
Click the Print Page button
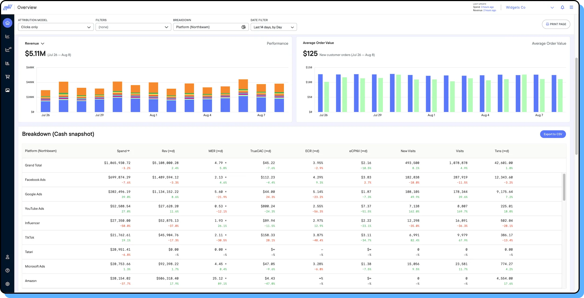coord(556,24)
